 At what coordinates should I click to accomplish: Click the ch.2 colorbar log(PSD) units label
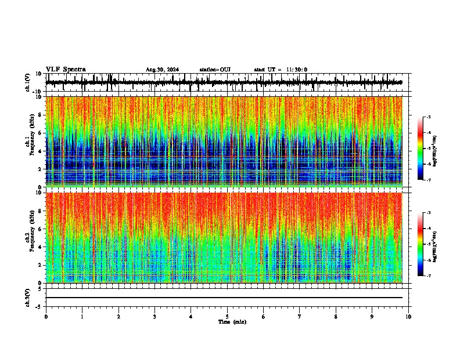point(434,247)
